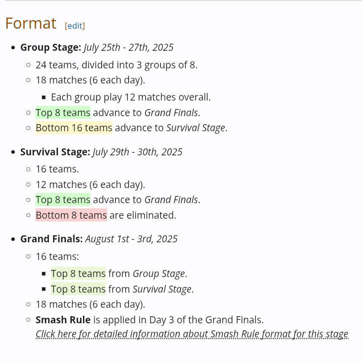Click the edit link beside Format heading
This screenshot has height=362, width=362.
[x=75, y=26]
